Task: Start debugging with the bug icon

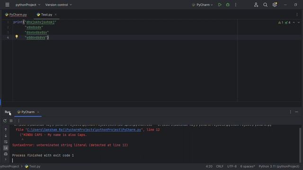Action: click(228, 5)
